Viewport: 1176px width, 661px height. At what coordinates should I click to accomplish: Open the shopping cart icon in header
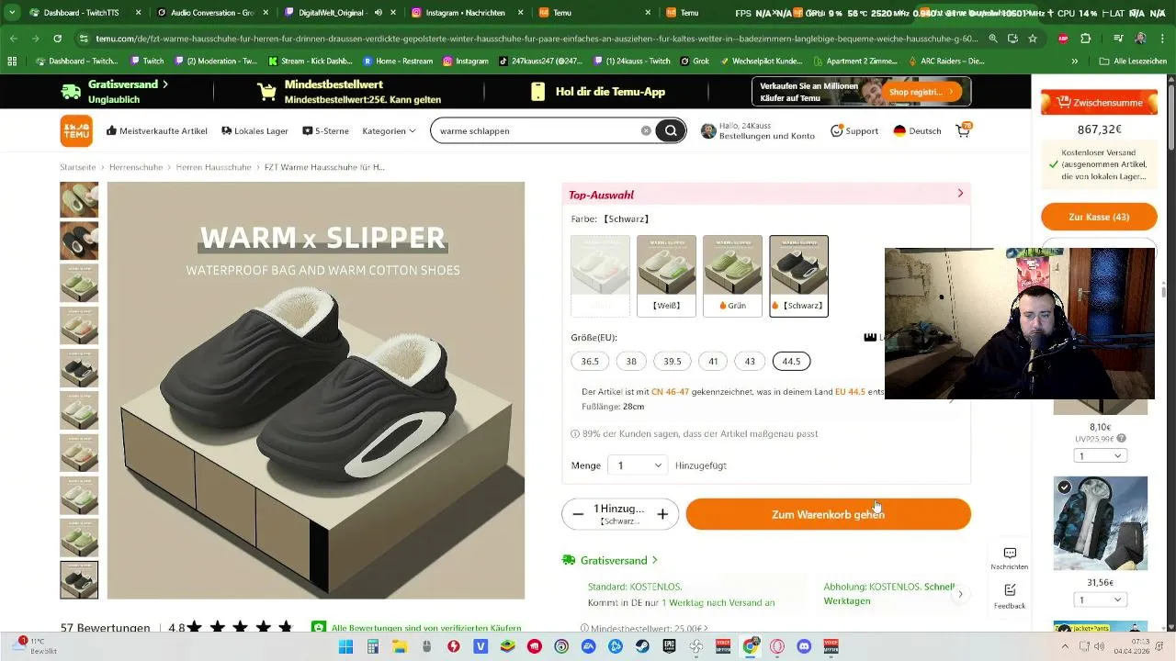tap(963, 130)
